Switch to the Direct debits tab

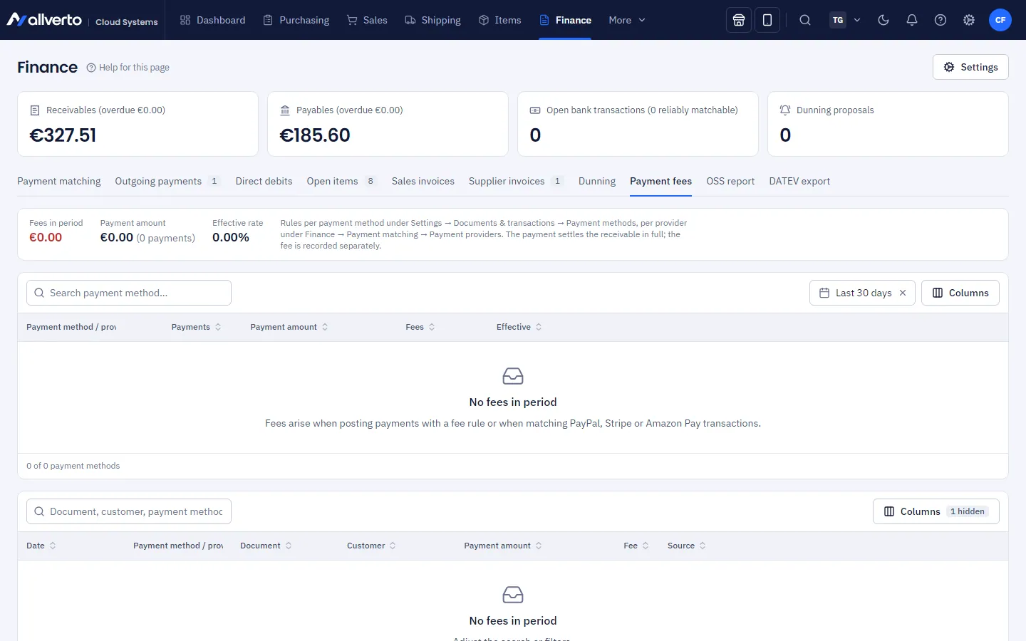[x=264, y=181]
